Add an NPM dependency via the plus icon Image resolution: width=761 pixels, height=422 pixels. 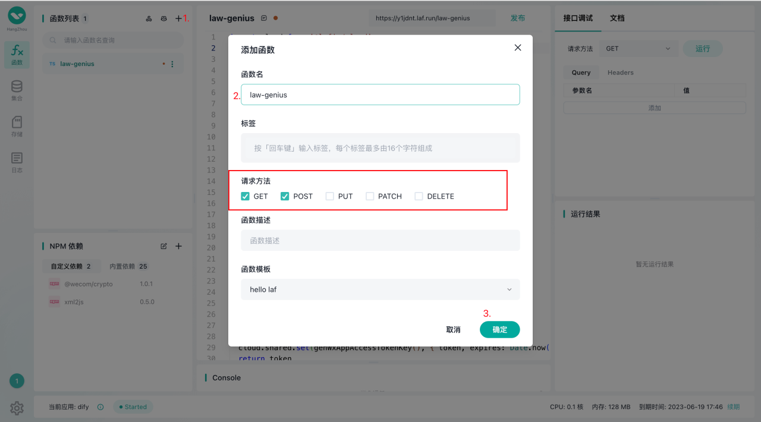click(x=178, y=245)
